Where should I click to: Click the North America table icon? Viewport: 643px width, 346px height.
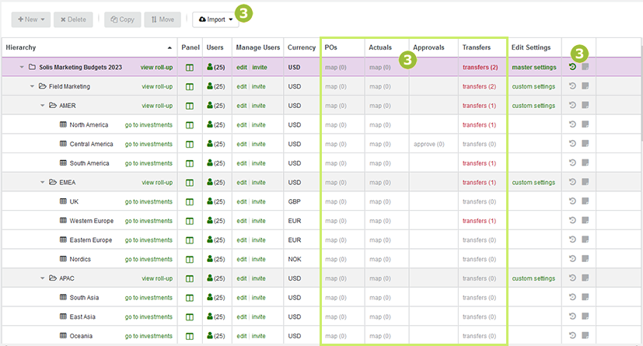coord(63,124)
